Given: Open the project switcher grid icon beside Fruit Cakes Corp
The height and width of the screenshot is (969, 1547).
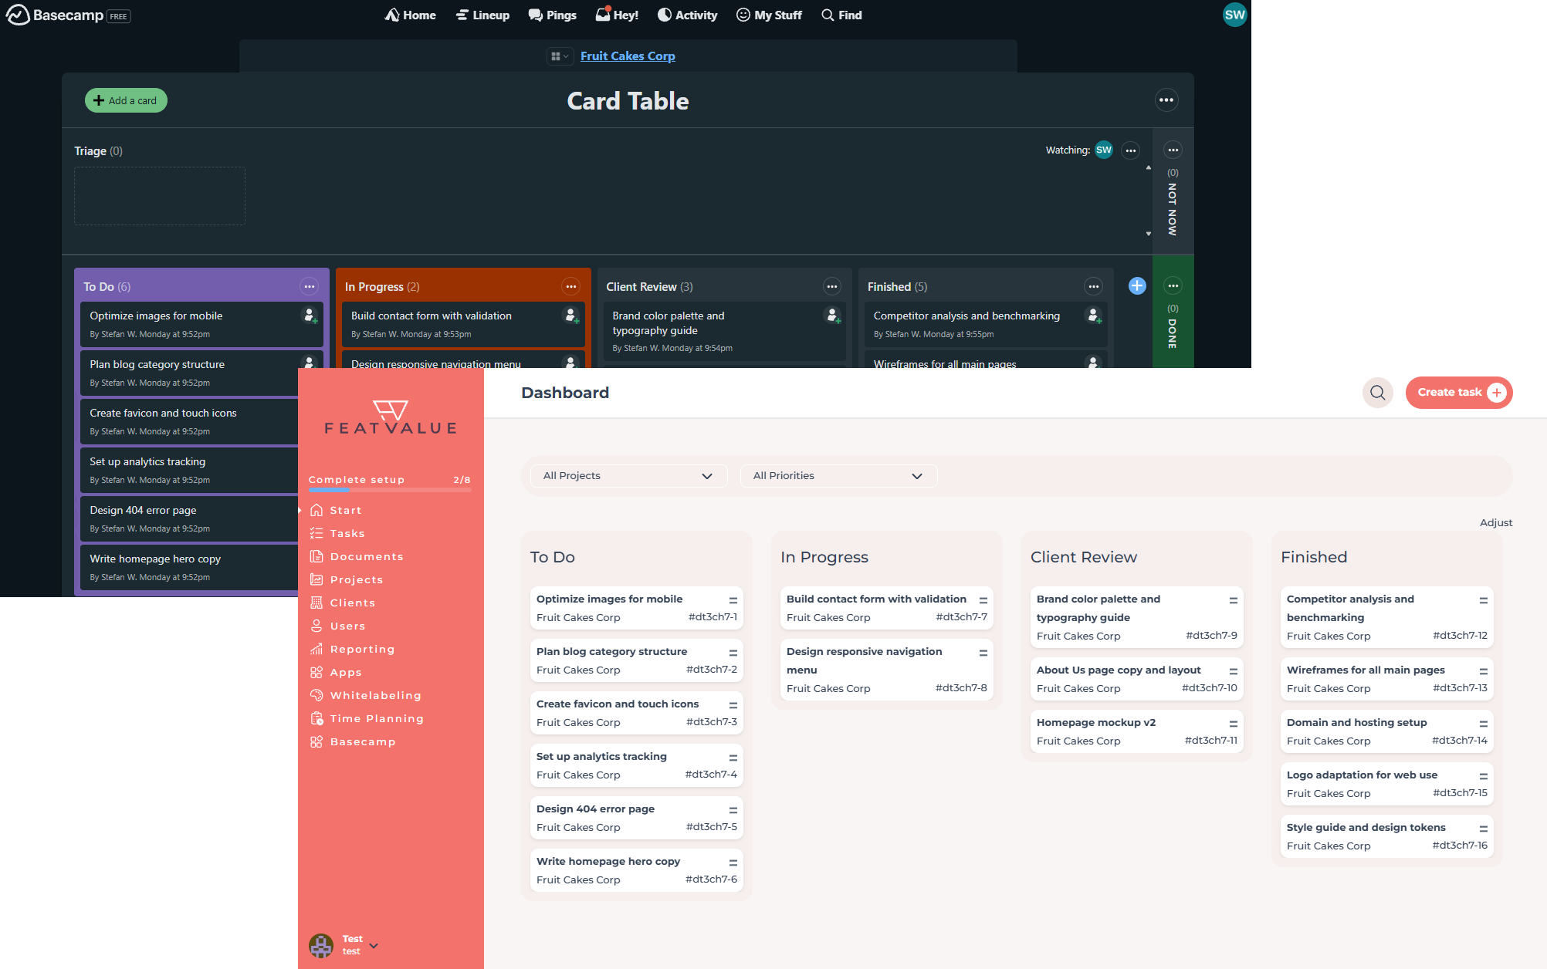Looking at the screenshot, I should pyautogui.click(x=560, y=56).
